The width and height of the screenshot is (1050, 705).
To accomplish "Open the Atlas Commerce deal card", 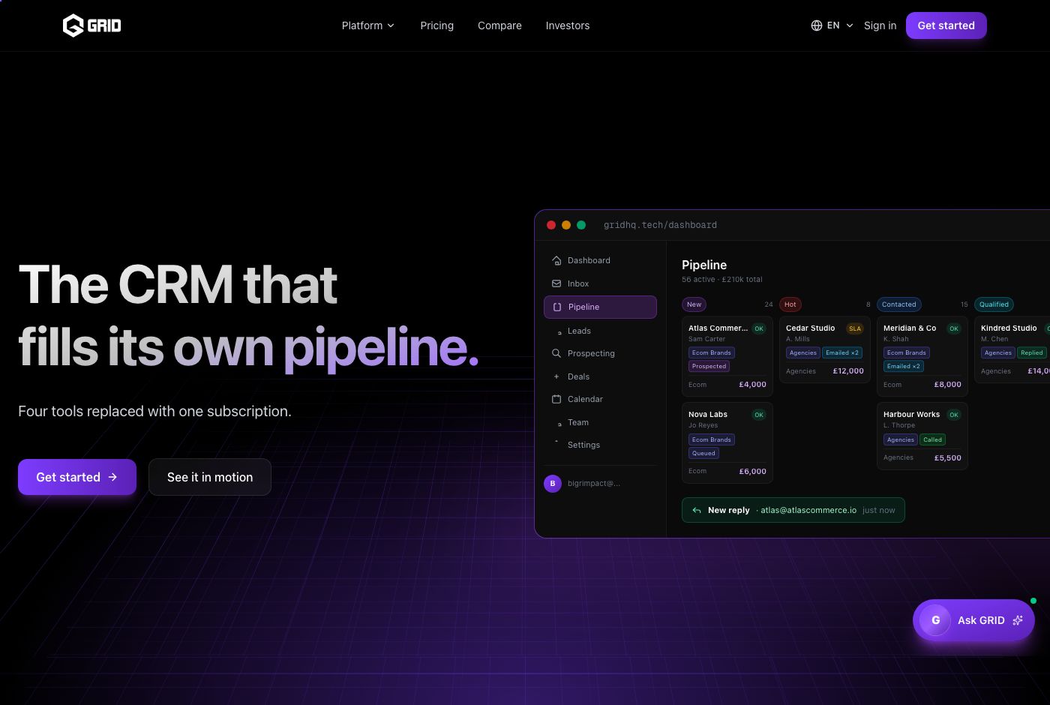I will tap(727, 356).
